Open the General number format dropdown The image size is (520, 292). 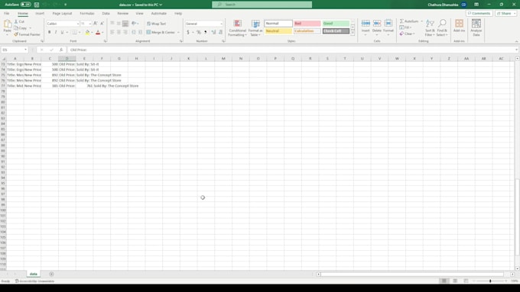(221, 24)
